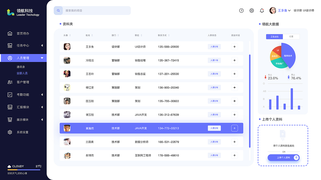Select the 工位占比 tab
Image resolution: width=321 pixels, height=180 pixels.
pyautogui.click(x=274, y=36)
